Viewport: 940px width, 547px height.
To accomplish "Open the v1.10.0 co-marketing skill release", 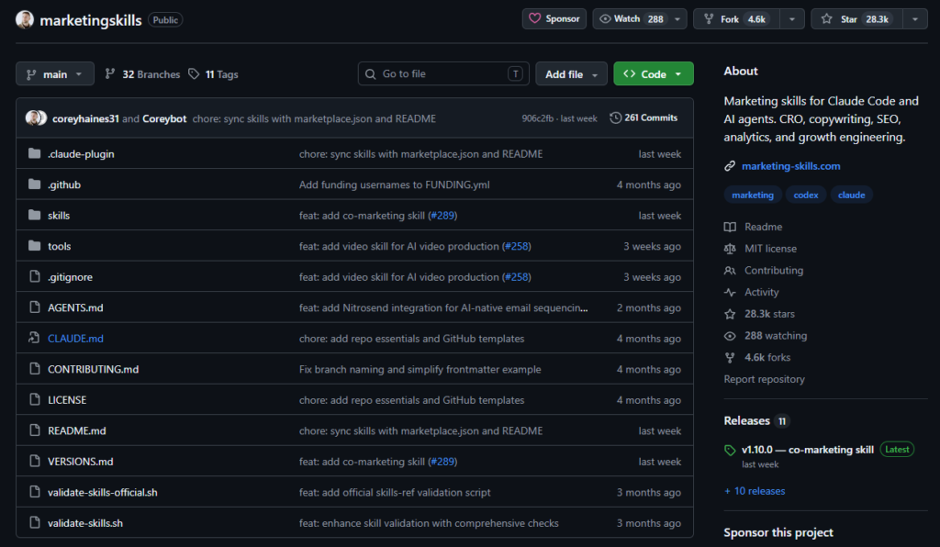I will click(x=808, y=450).
